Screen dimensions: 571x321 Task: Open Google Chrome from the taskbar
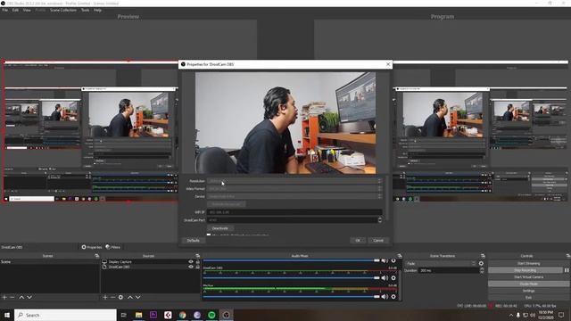(182, 315)
